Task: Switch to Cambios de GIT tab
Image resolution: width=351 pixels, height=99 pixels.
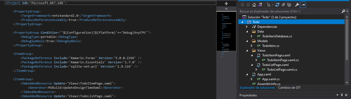Action: [289, 88]
